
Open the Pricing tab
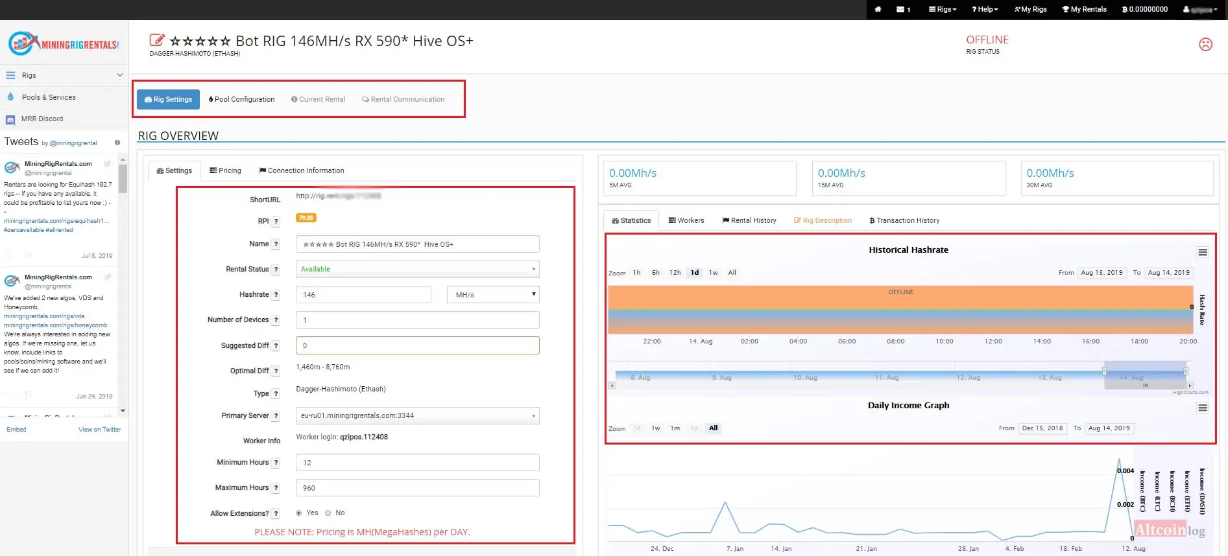(225, 170)
